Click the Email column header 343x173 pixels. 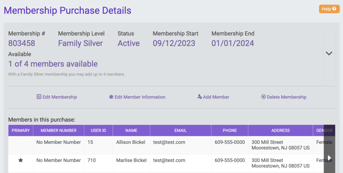(181, 131)
